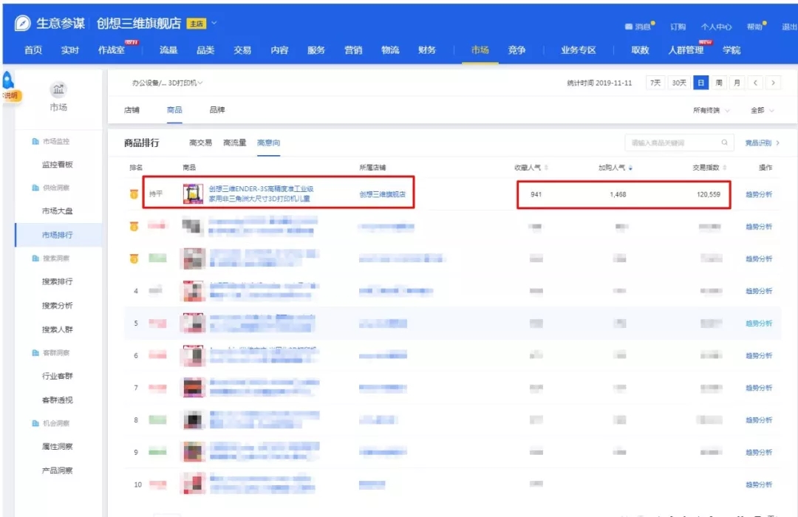This screenshot has width=798, height=517.
Task: Sort by 收藏人气 column arrows
Action: point(546,168)
